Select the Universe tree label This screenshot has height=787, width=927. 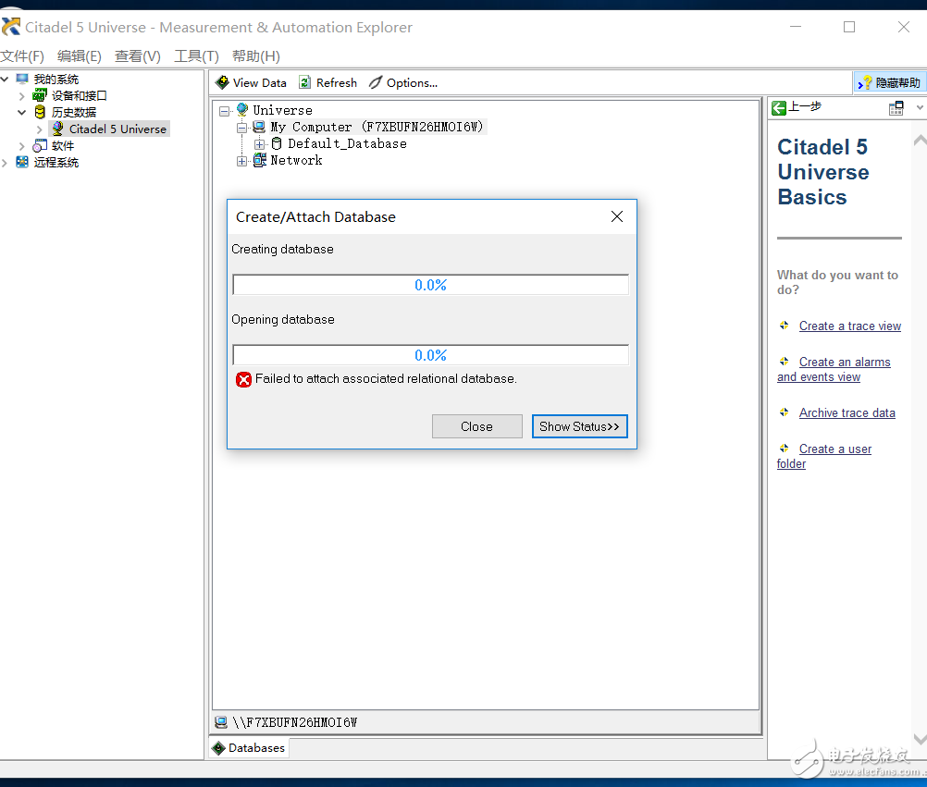pos(282,110)
